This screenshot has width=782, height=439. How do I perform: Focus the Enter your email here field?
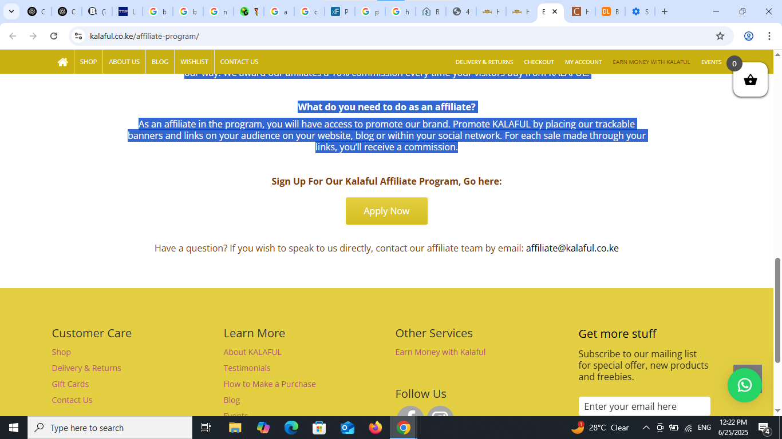click(x=645, y=406)
